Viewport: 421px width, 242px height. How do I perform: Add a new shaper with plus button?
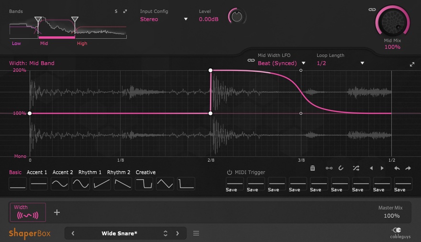pyautogui.click(x=57, y=212)
